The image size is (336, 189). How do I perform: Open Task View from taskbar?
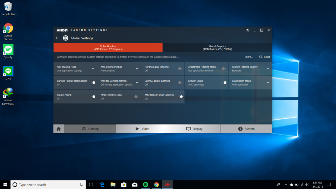91,185
